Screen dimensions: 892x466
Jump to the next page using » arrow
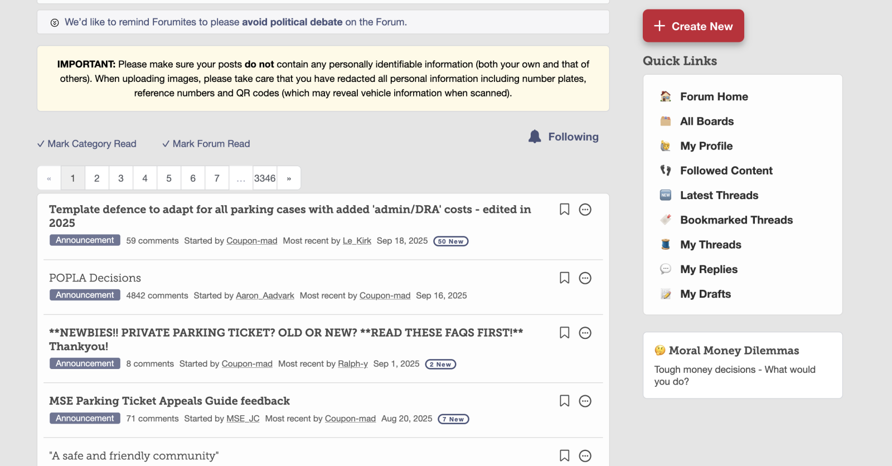tap(289, 178)
